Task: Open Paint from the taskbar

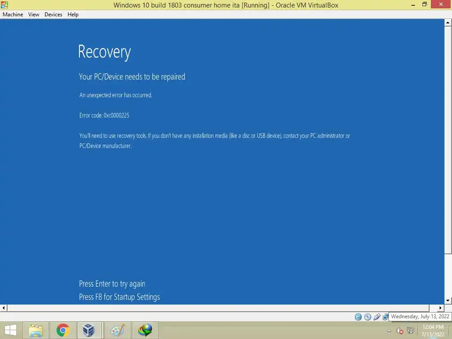Action: [117, 330]
